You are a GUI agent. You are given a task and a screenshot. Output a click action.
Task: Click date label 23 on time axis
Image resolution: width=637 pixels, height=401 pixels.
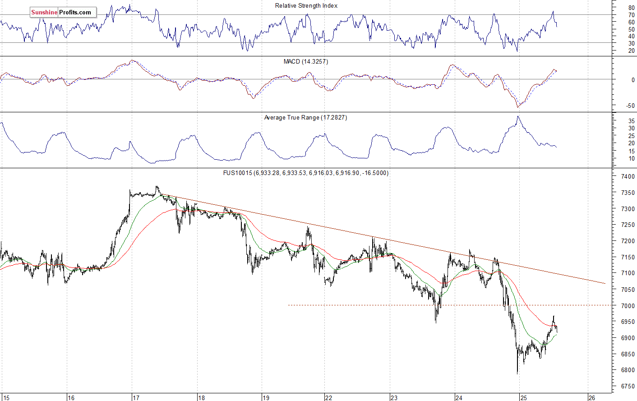point(394,398)
